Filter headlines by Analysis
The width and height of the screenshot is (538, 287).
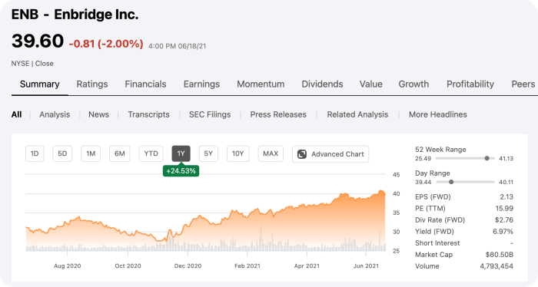tap(55, 114)
